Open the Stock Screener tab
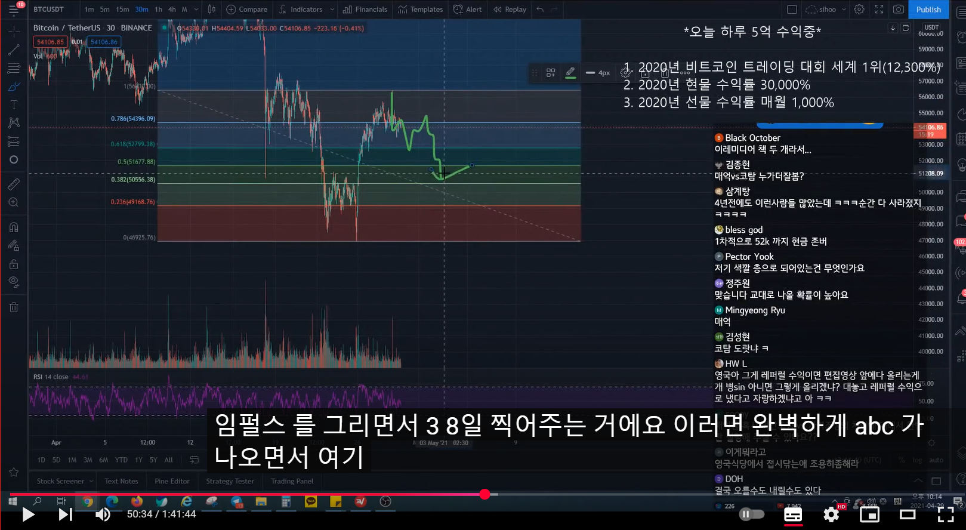 tap(60, 481)
